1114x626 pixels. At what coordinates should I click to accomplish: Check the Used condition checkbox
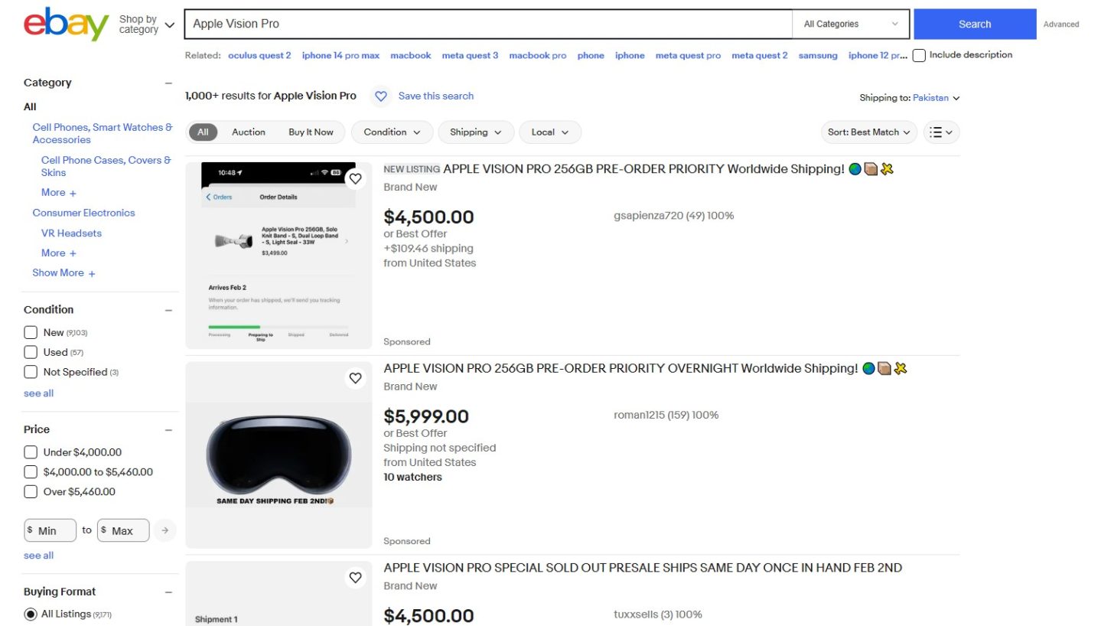point(31,352)
